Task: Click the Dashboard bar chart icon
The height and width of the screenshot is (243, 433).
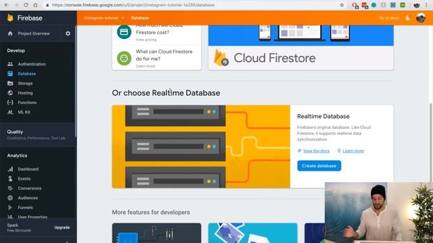Action: (x=10, y=169)
